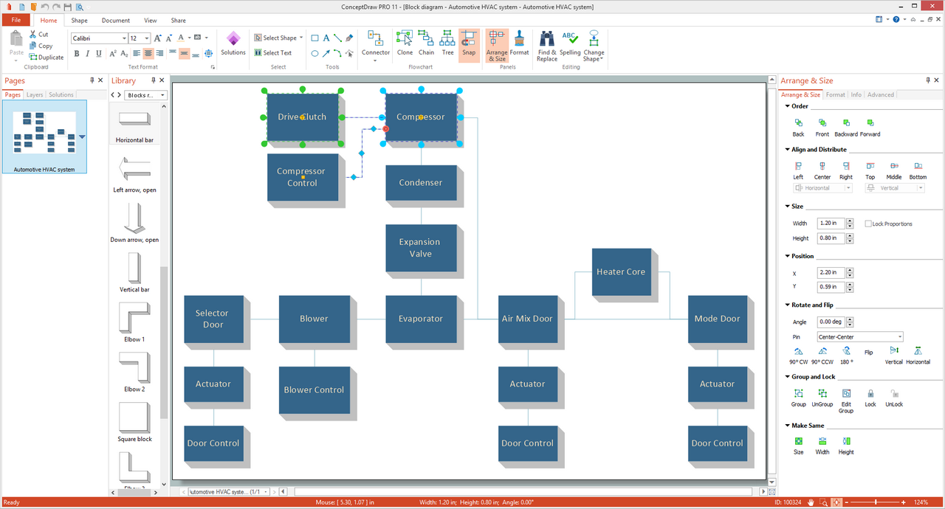Toggle the Arrange & Size panel button
Image resolution: width=945 pixels, height=509 pixels.
[497, 44]
